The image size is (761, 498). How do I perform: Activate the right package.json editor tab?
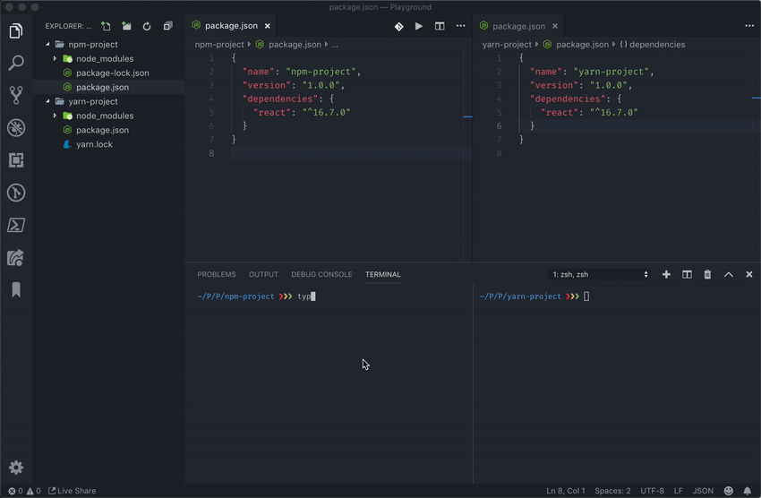[x=518, y=26]
